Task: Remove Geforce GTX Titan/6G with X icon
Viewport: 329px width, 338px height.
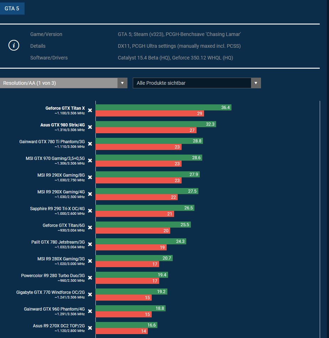Action: (x=90, y=228)
